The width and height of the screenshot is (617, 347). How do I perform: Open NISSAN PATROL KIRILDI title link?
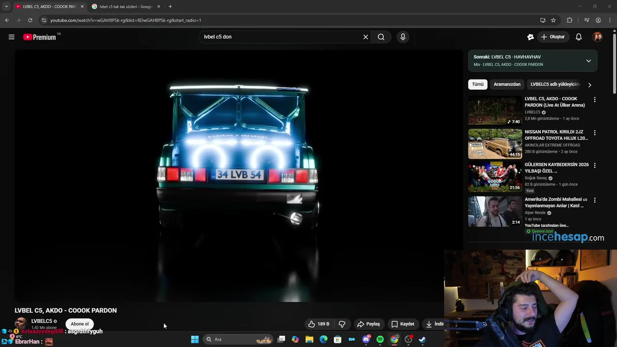pos(556,135)
